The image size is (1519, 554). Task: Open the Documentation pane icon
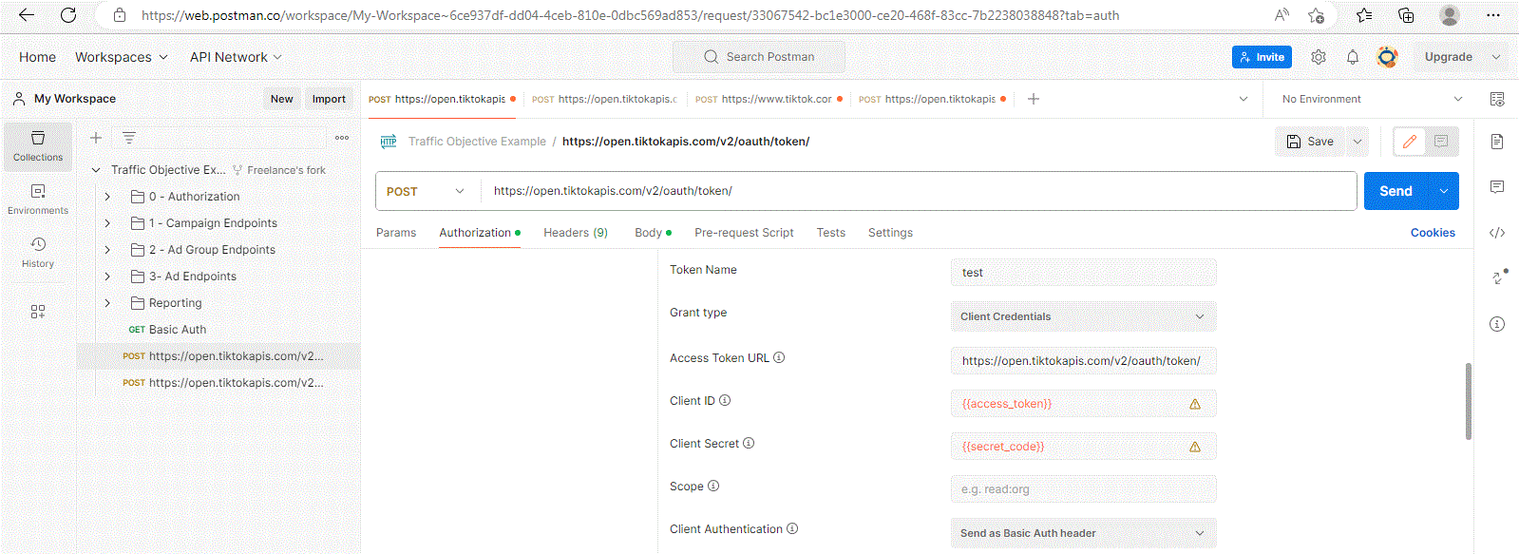click(1497, 142)
